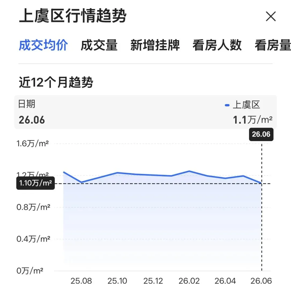Switch to the 成交量 tab
The height and width of the screenshot is (296, 291).
99,45
